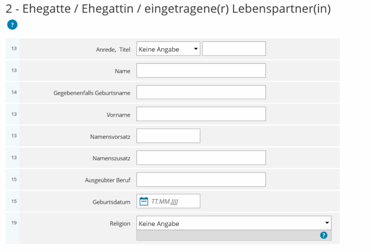Click the Ehegatte / Ehegattin section heading
This screenshot has width=371, height=252.
coord(168,9)
